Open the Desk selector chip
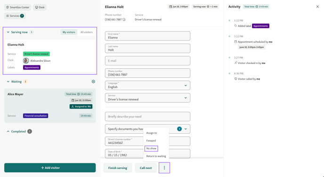324x177 pixels. click(x=40, y=7)
